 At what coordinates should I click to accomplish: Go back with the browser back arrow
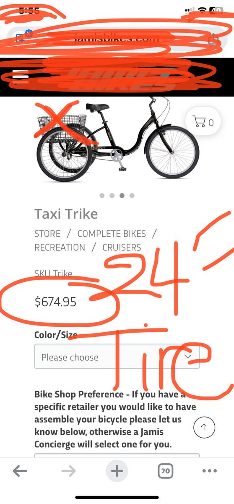pos(20,471)
